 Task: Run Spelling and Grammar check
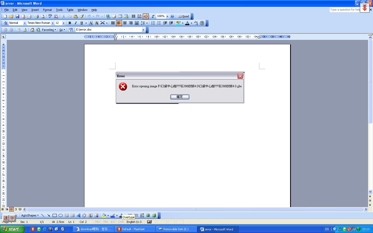click(x=50, y=16)
